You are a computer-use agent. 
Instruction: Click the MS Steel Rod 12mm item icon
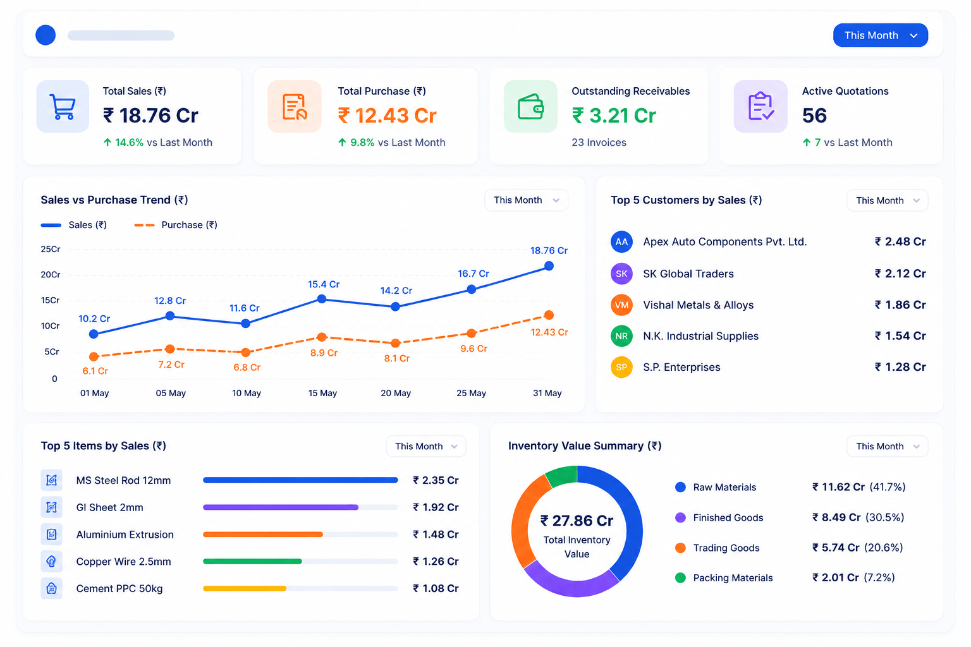click(x=51, y=480)
